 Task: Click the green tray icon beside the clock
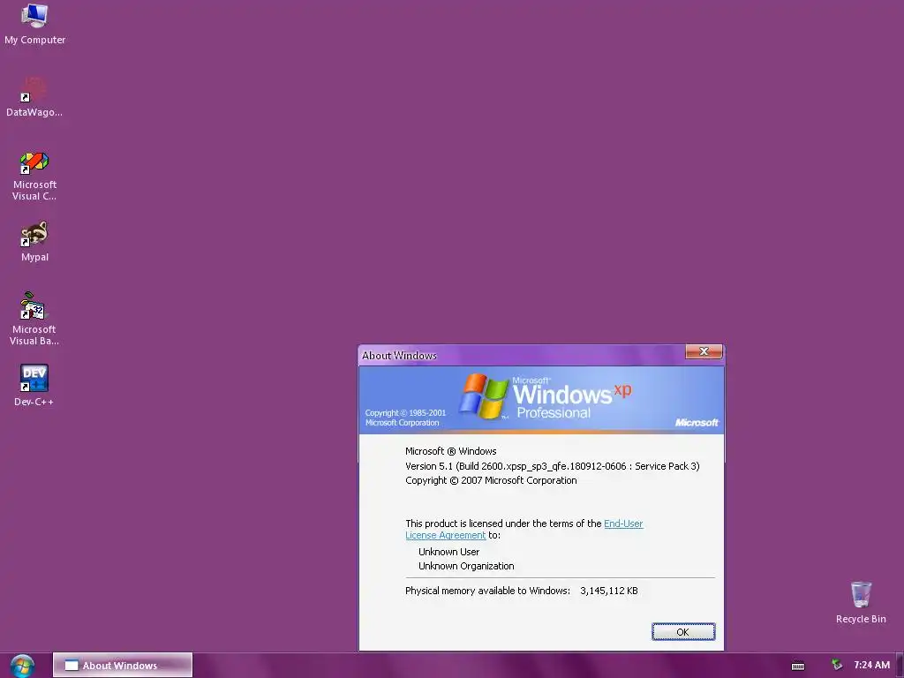(837, 666)
